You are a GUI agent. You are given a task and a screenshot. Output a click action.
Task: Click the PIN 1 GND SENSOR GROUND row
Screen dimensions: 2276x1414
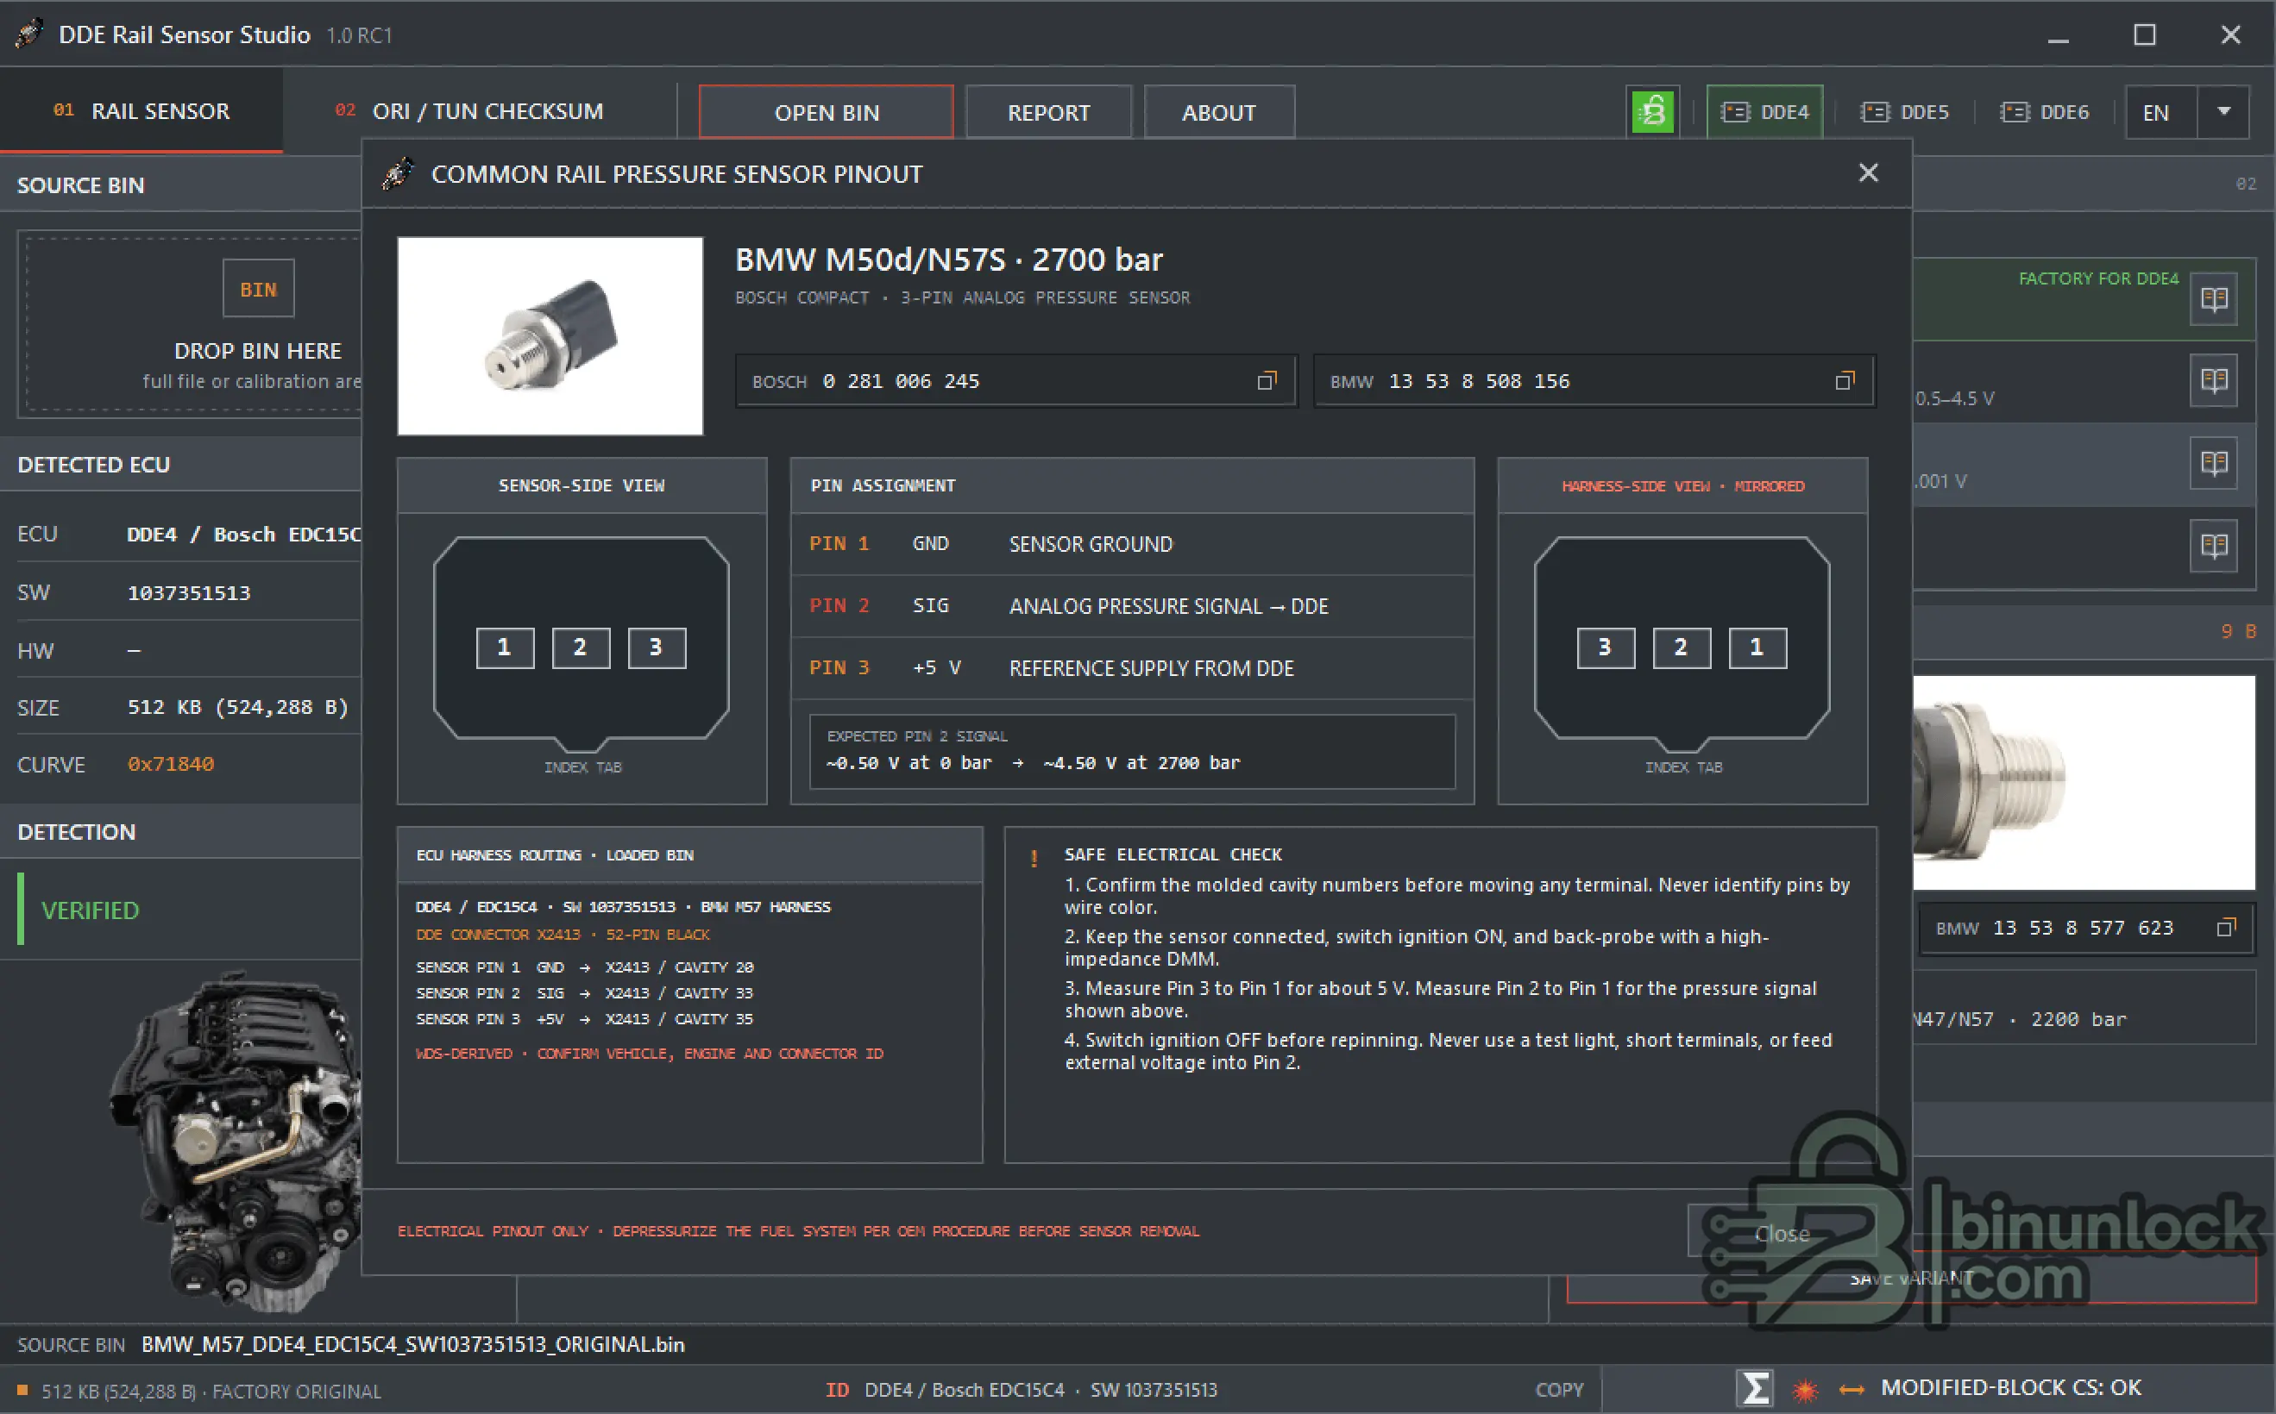(x=1132, y=544)
